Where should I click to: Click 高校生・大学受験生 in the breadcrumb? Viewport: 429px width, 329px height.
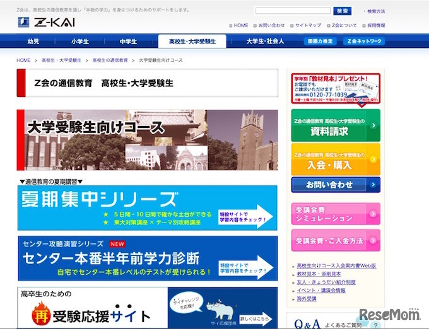pos(62,60)
